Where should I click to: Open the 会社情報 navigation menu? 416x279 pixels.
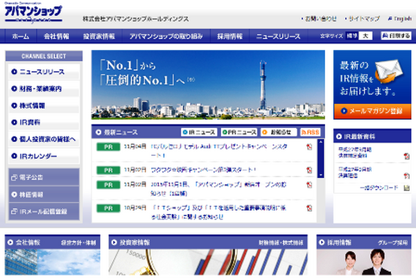pos(57,36)
